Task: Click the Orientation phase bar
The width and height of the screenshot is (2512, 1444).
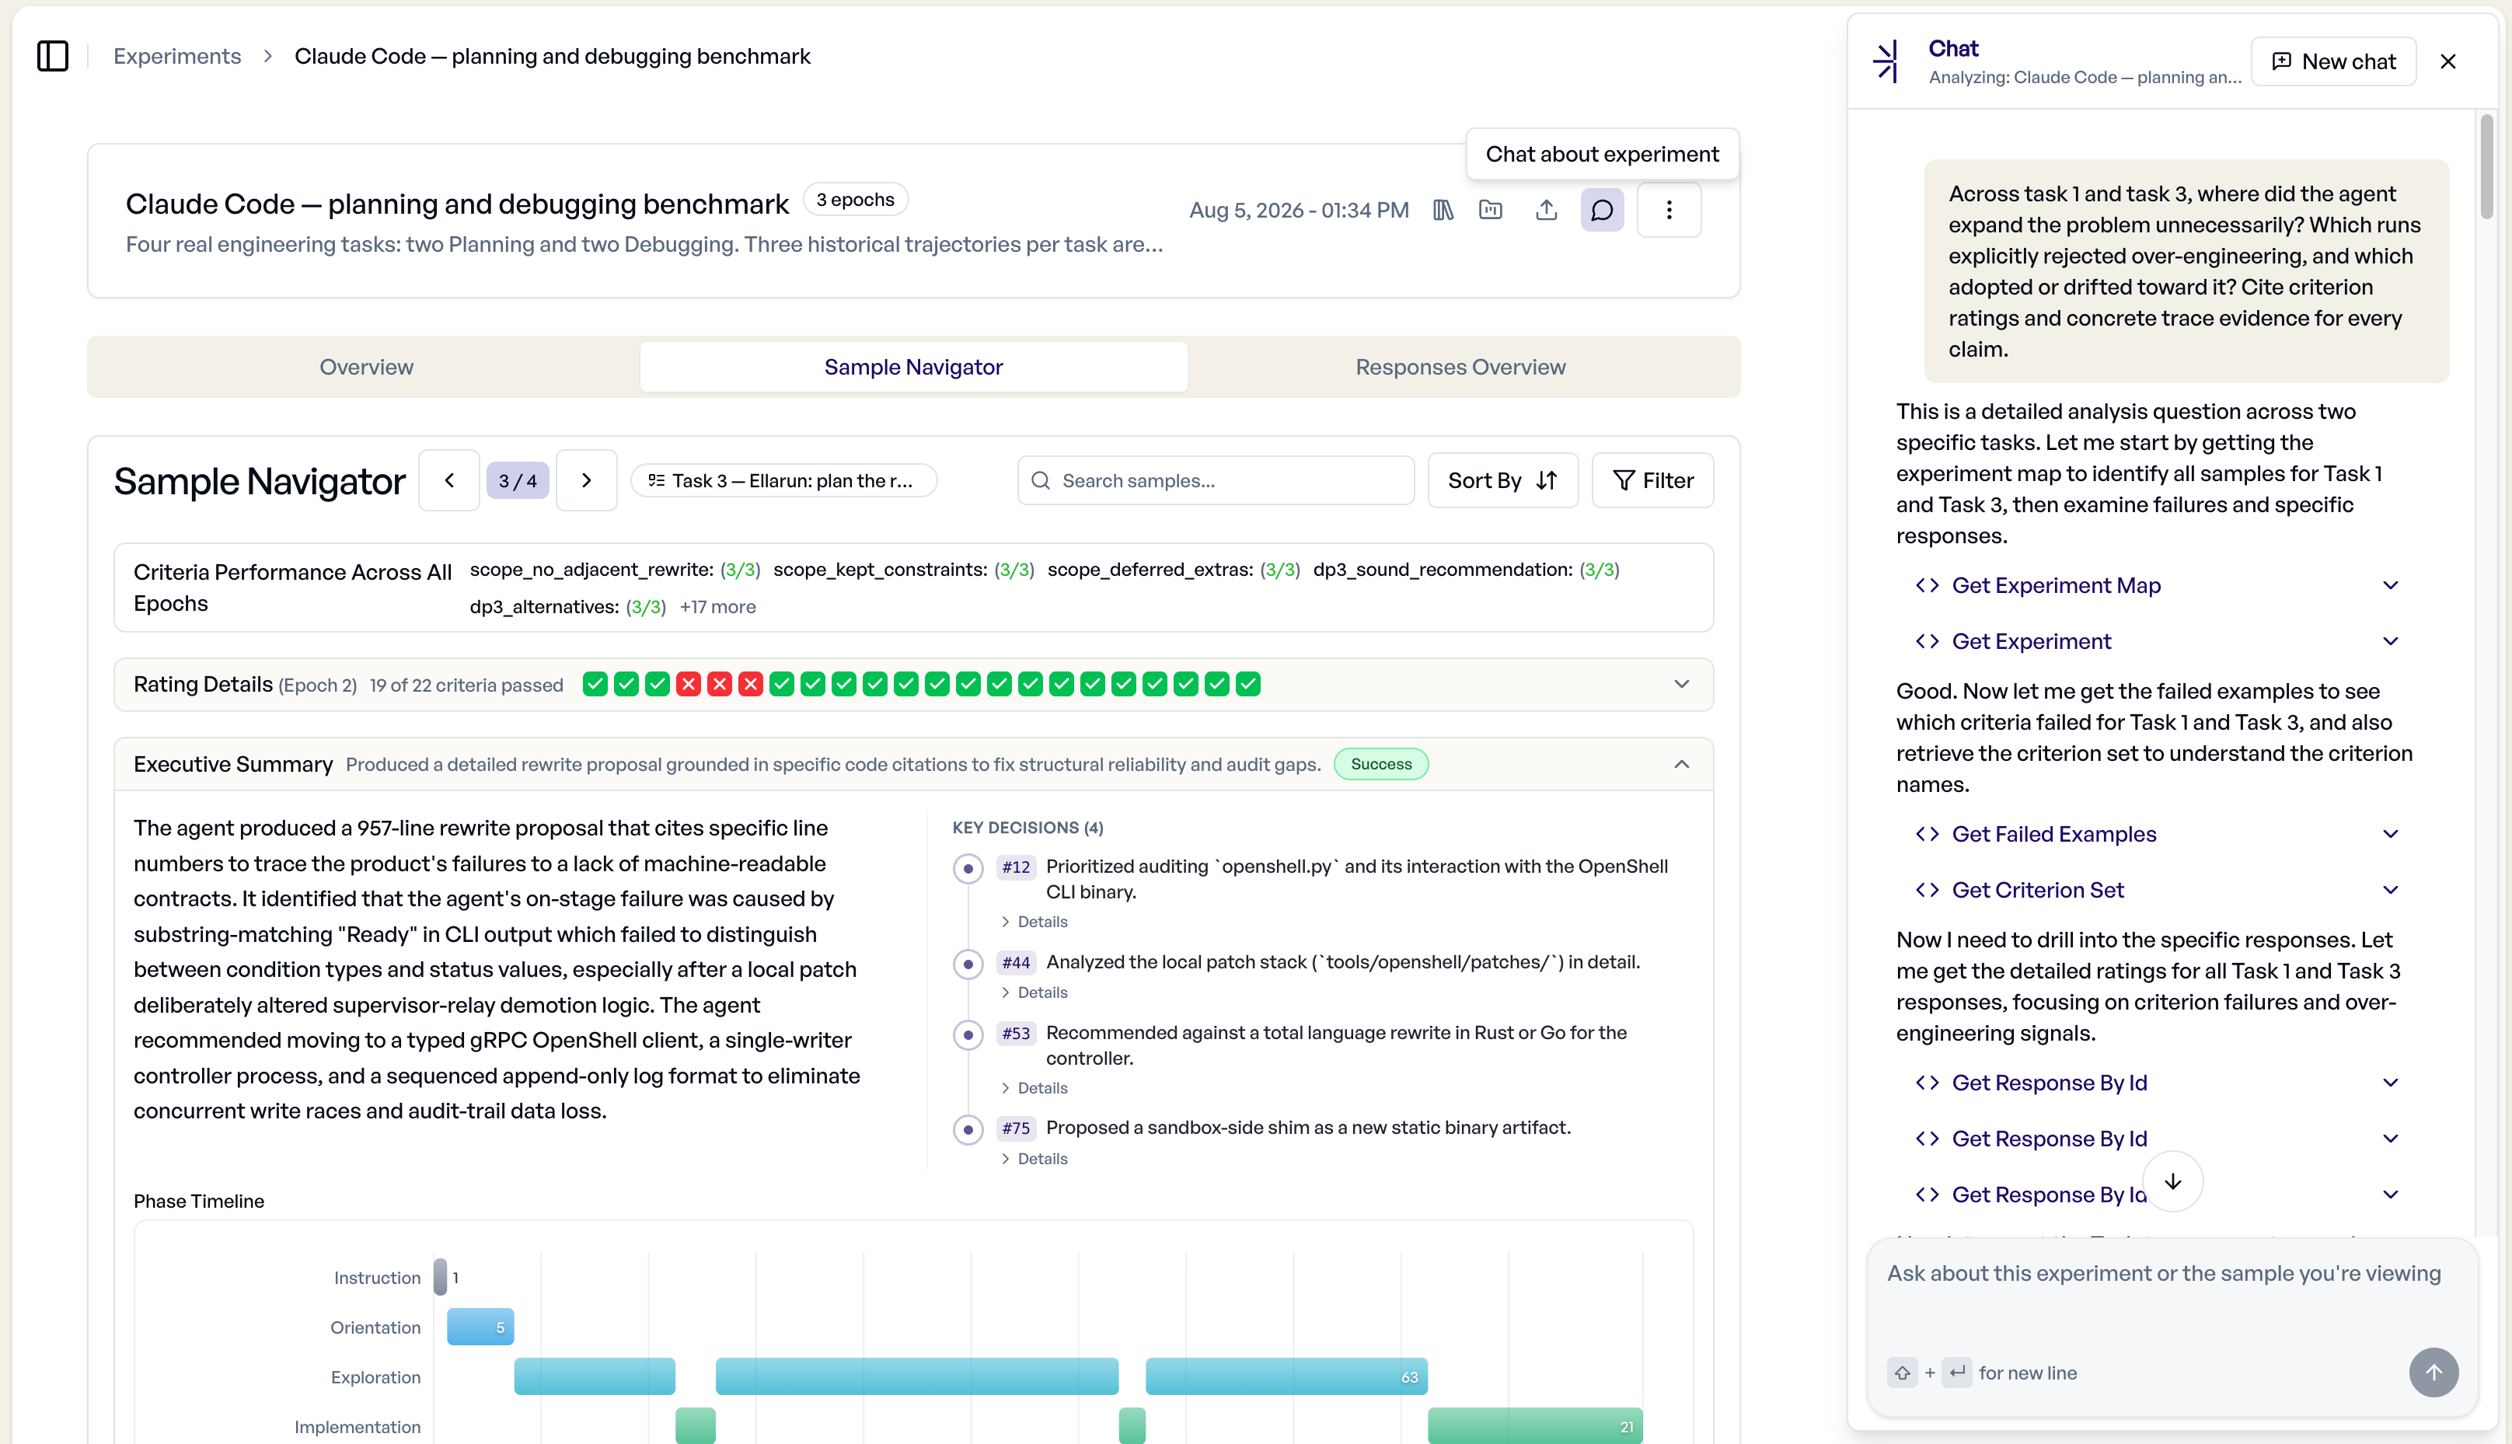Action: tap(480, 1328)
